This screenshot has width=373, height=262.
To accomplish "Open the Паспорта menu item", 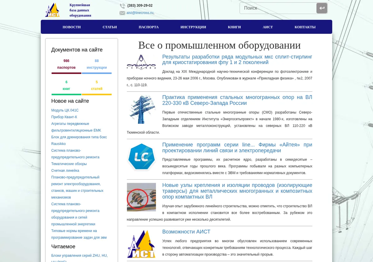I will coord(149,27).
